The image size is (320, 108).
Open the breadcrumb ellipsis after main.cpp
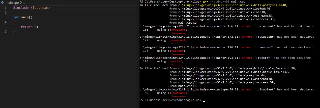coord(24,3)
